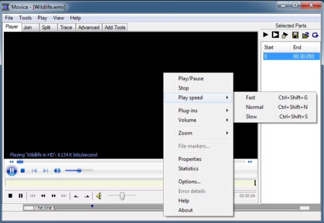The width and height of the screenshot is (324, 223).
Task: Set the end marker arrow icon
Action: tap(86, 196)
